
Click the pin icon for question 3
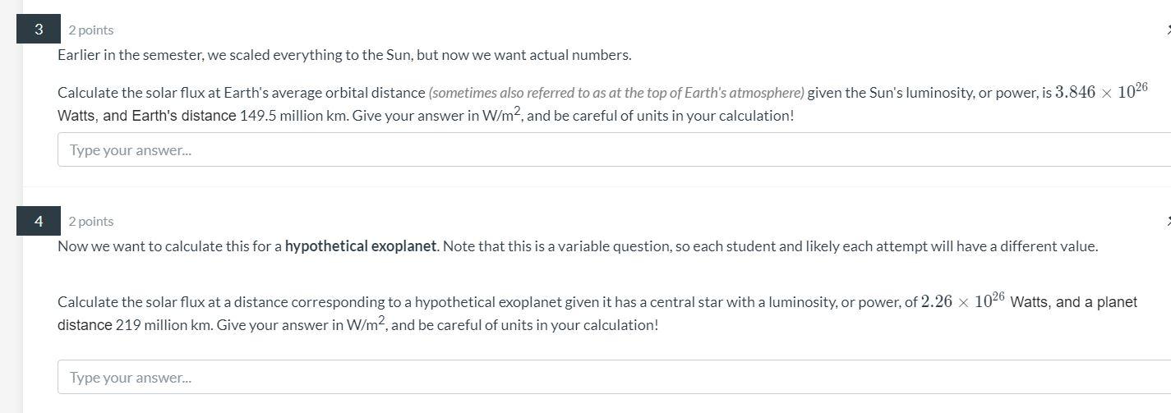(x=1168, y=30)
